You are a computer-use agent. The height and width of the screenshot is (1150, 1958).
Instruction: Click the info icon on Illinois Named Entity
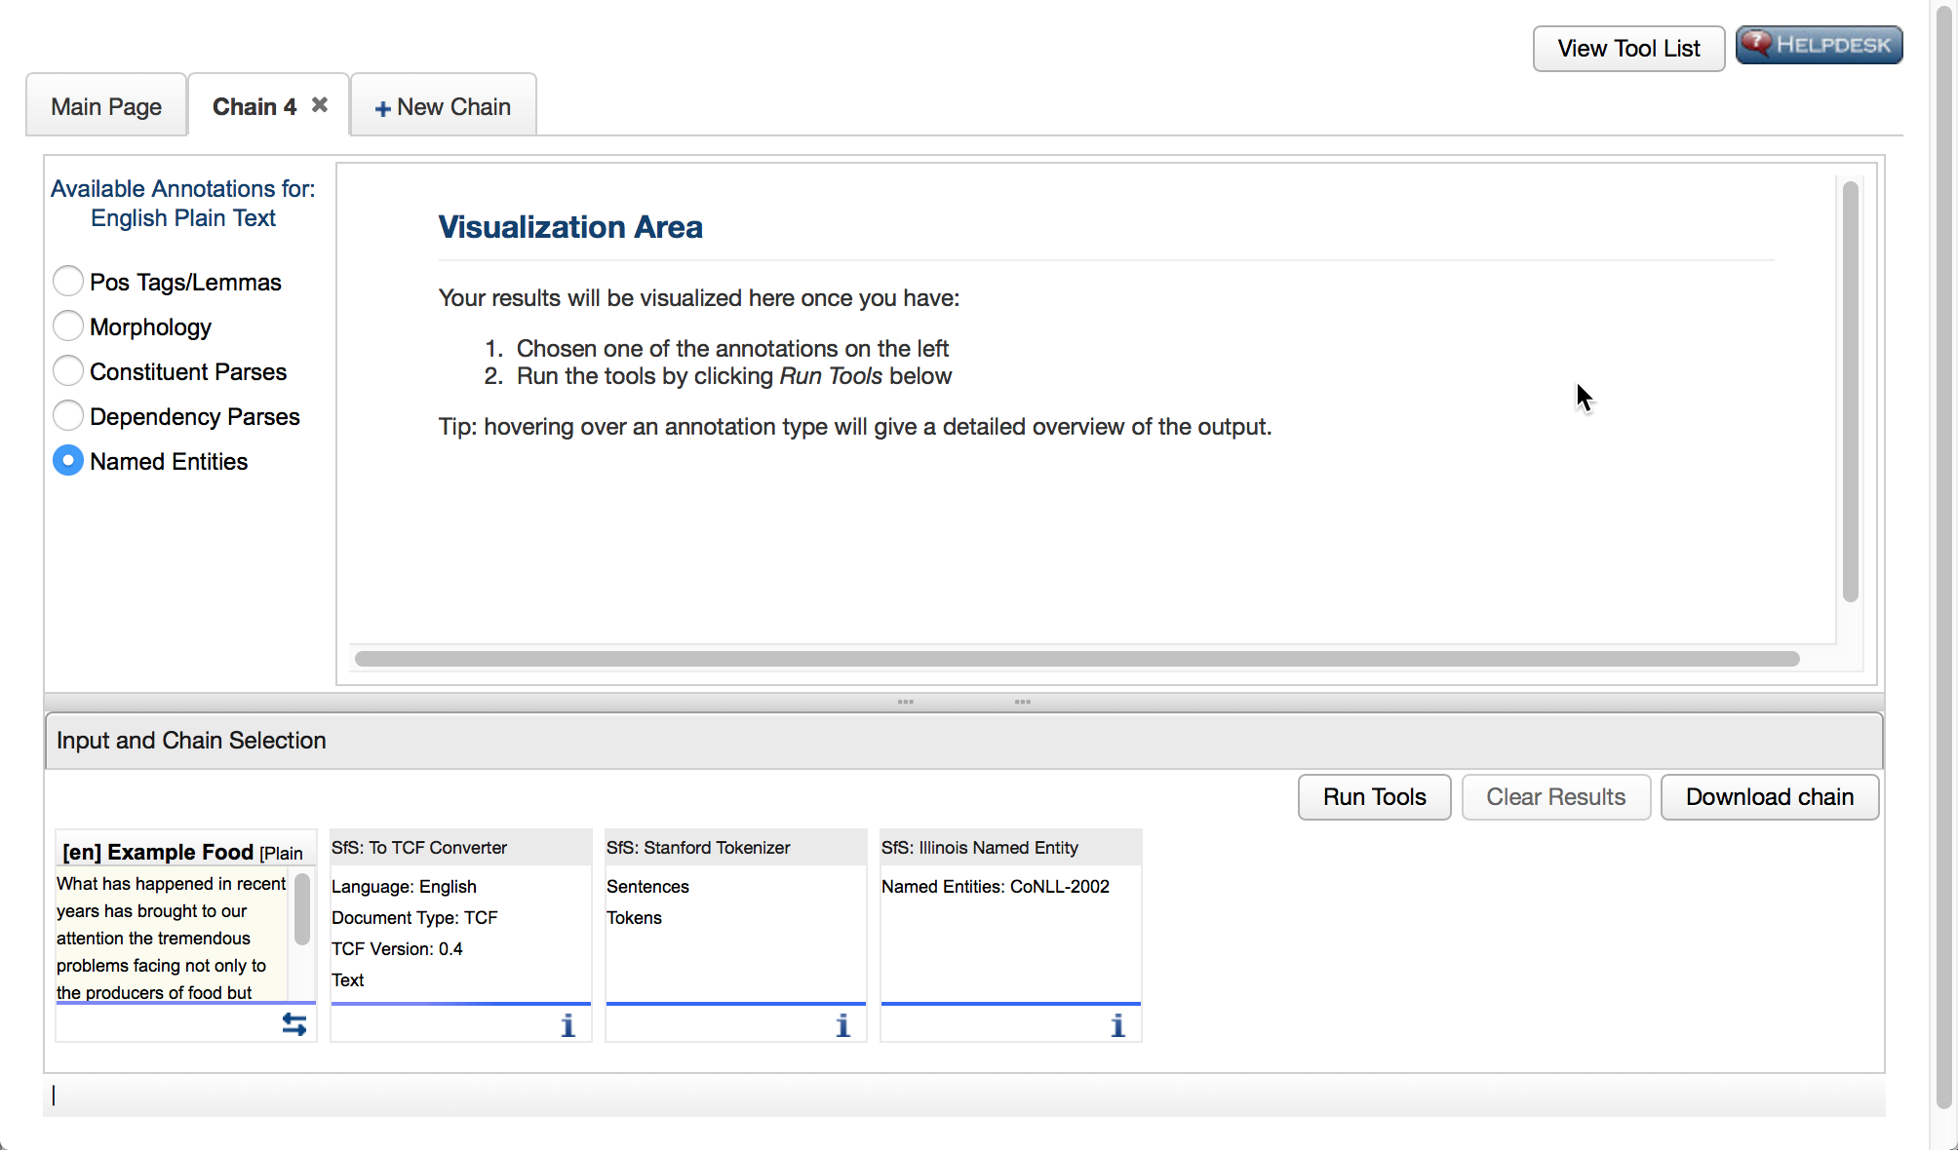1120,1024
